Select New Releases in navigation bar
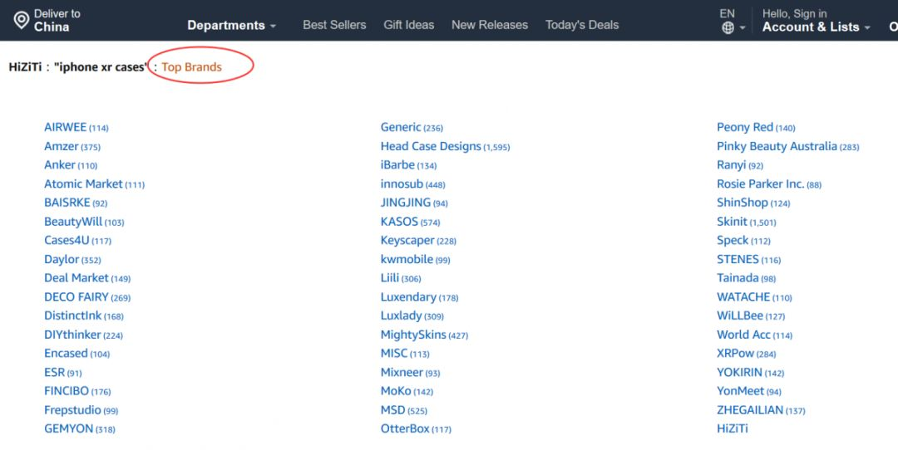The height and width of the screenshot is (450, 898). (x=489, y=25)
